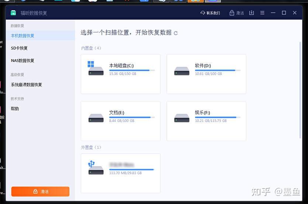This screenshot has width=308, height=204.
Task: Click the usage bar of 娱乐(F:)
Action: point(218,117)
